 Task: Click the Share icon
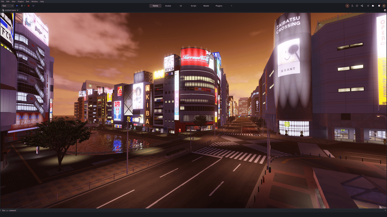[362, 6]
